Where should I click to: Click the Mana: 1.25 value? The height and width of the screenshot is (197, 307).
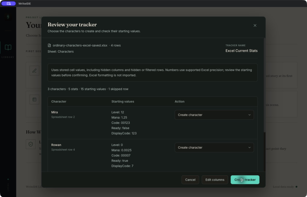(x=119, y=117)
